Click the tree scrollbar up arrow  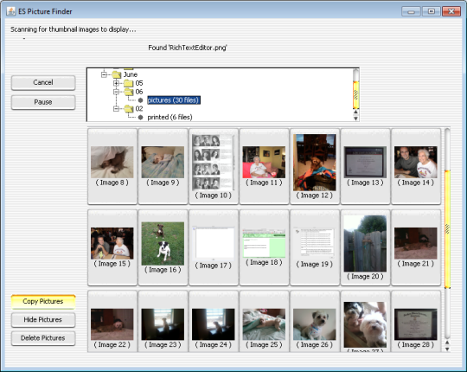point(355,112)
